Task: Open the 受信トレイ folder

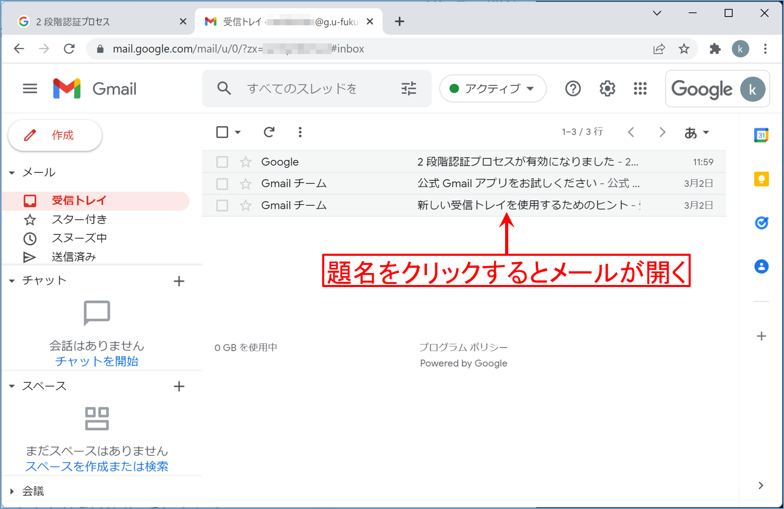Action: [96, 201]
